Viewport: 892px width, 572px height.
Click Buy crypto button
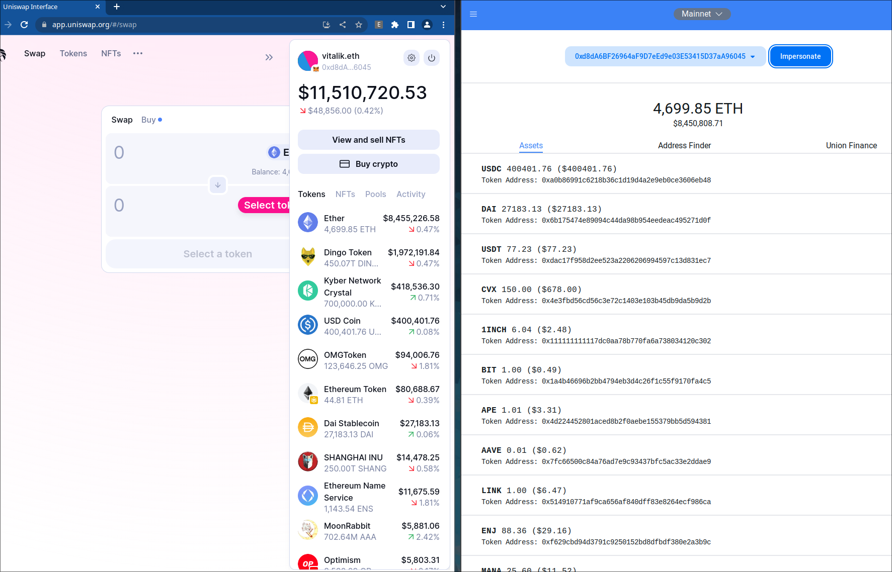[x=369, y=164]
